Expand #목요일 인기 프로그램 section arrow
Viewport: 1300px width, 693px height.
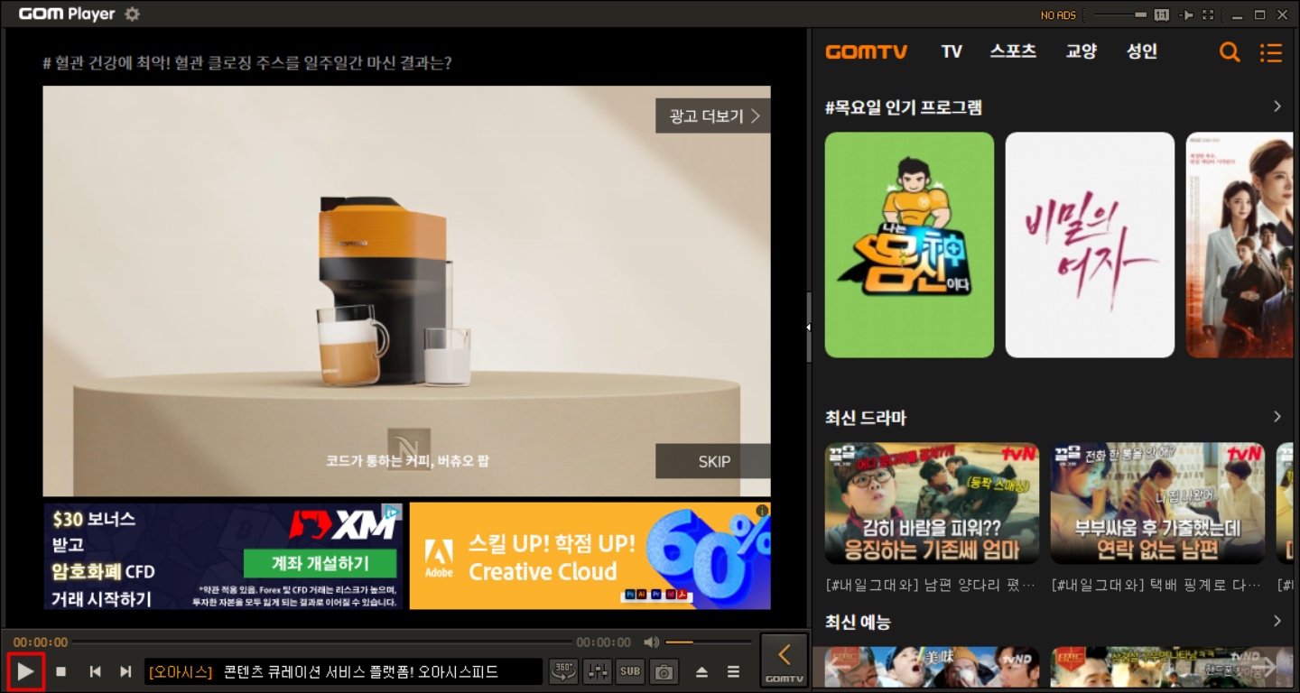[1277, 106]
